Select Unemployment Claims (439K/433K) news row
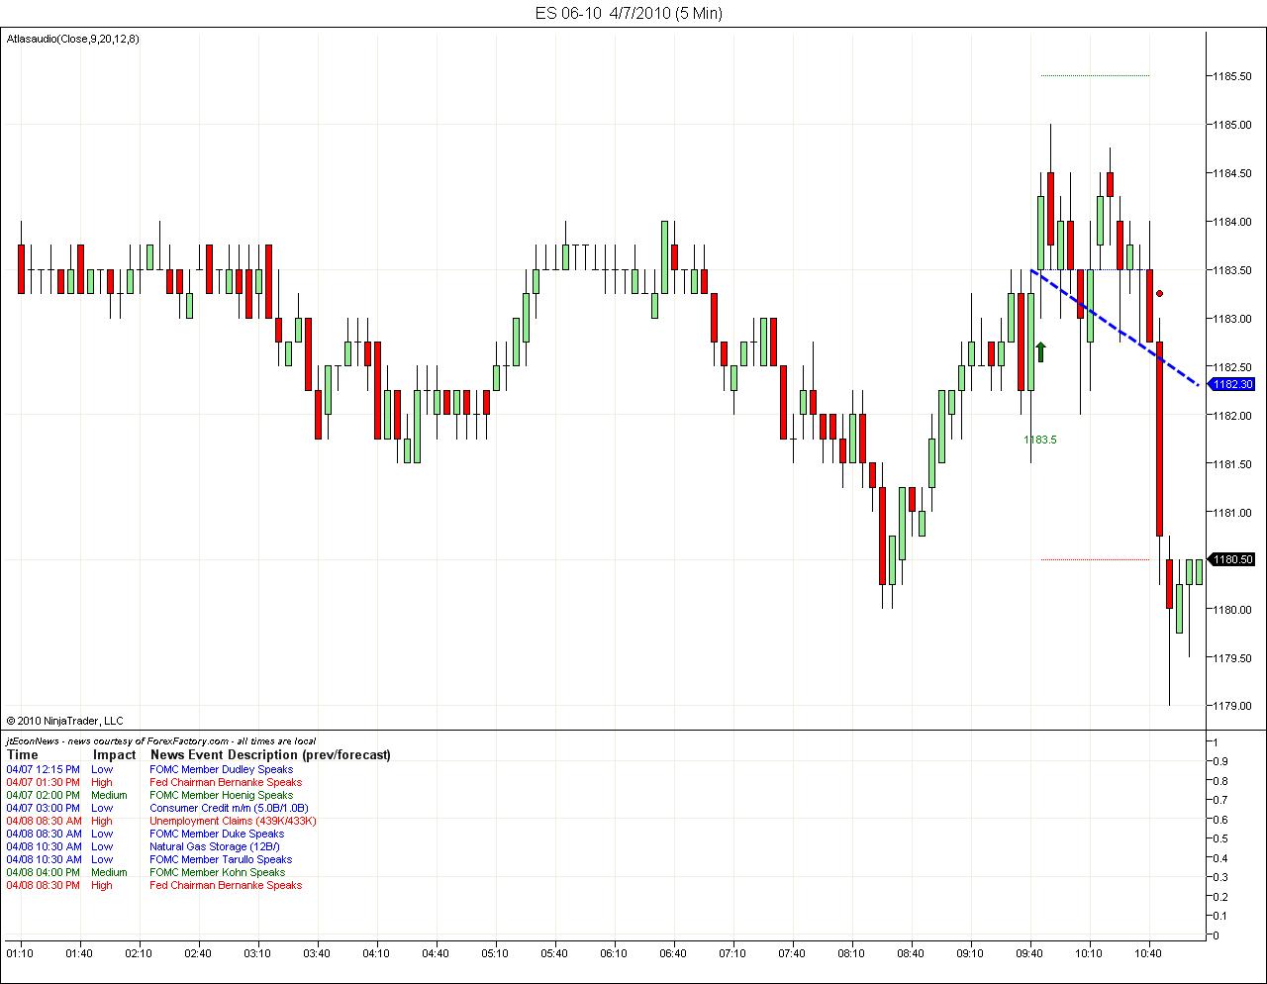This screenshot has height=984, width=1267. pos(161,821)
